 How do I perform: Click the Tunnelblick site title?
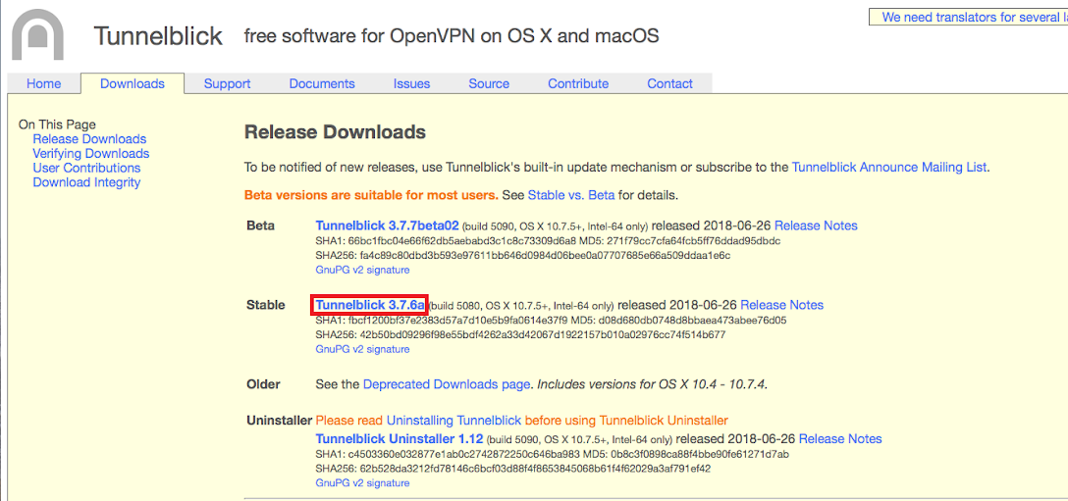coord(158,36)
